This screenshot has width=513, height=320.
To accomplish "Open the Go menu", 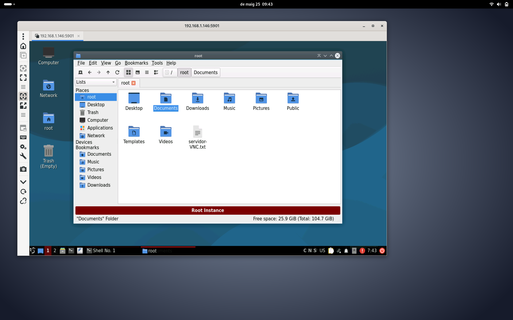I will [118, 63].
